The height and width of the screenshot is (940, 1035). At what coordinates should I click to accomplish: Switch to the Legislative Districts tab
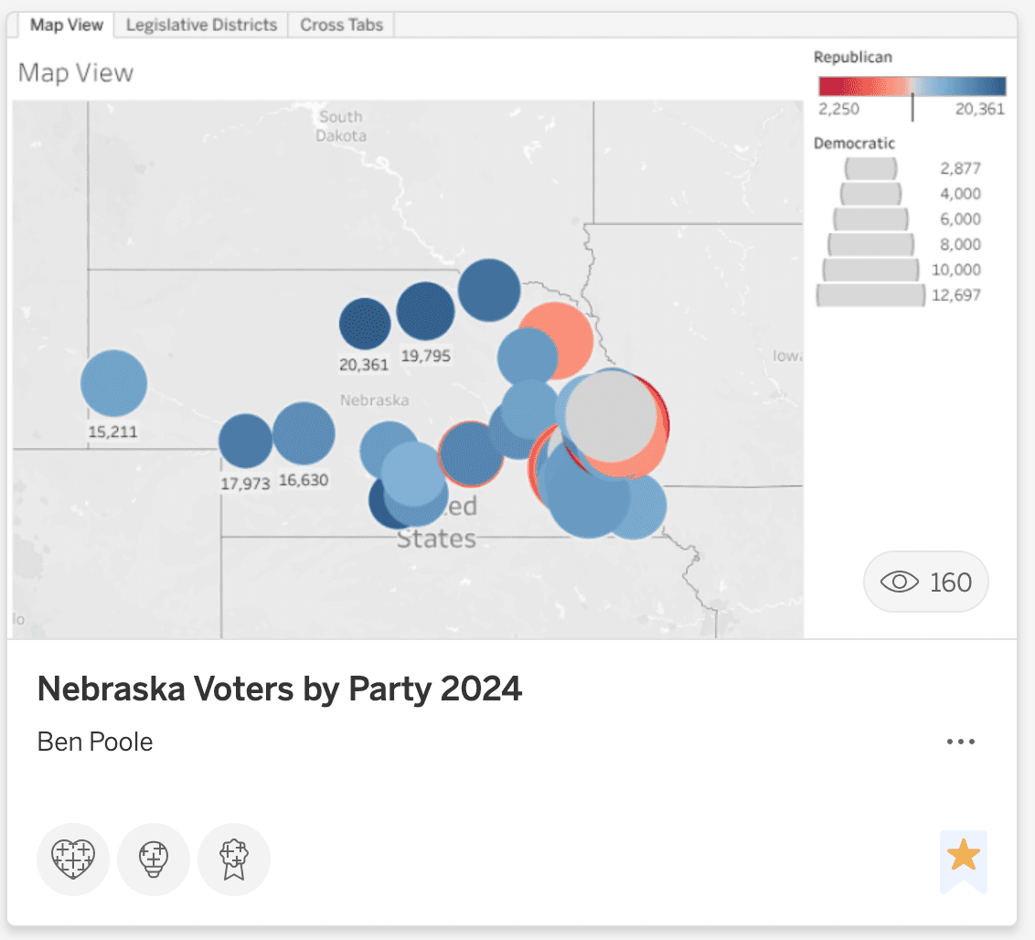(201, 25)
